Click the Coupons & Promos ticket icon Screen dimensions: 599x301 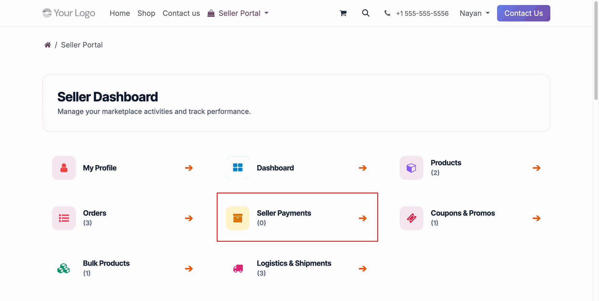(x=412, y=218)
